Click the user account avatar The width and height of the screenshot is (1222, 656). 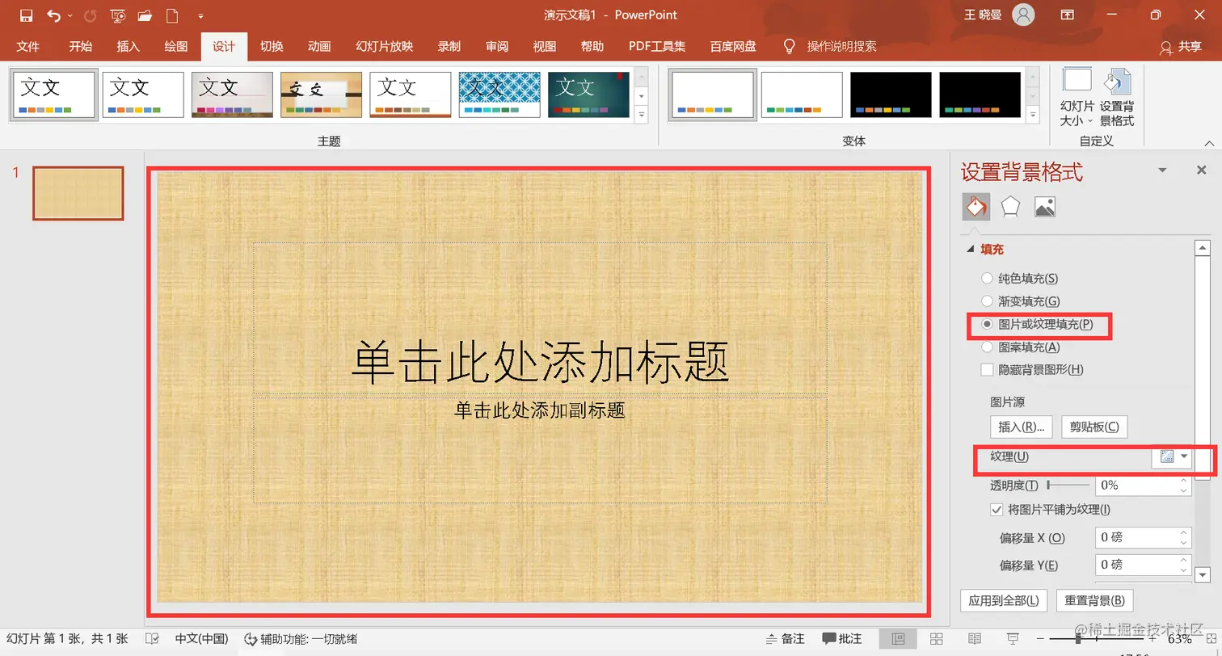(x=1023, y=15)
